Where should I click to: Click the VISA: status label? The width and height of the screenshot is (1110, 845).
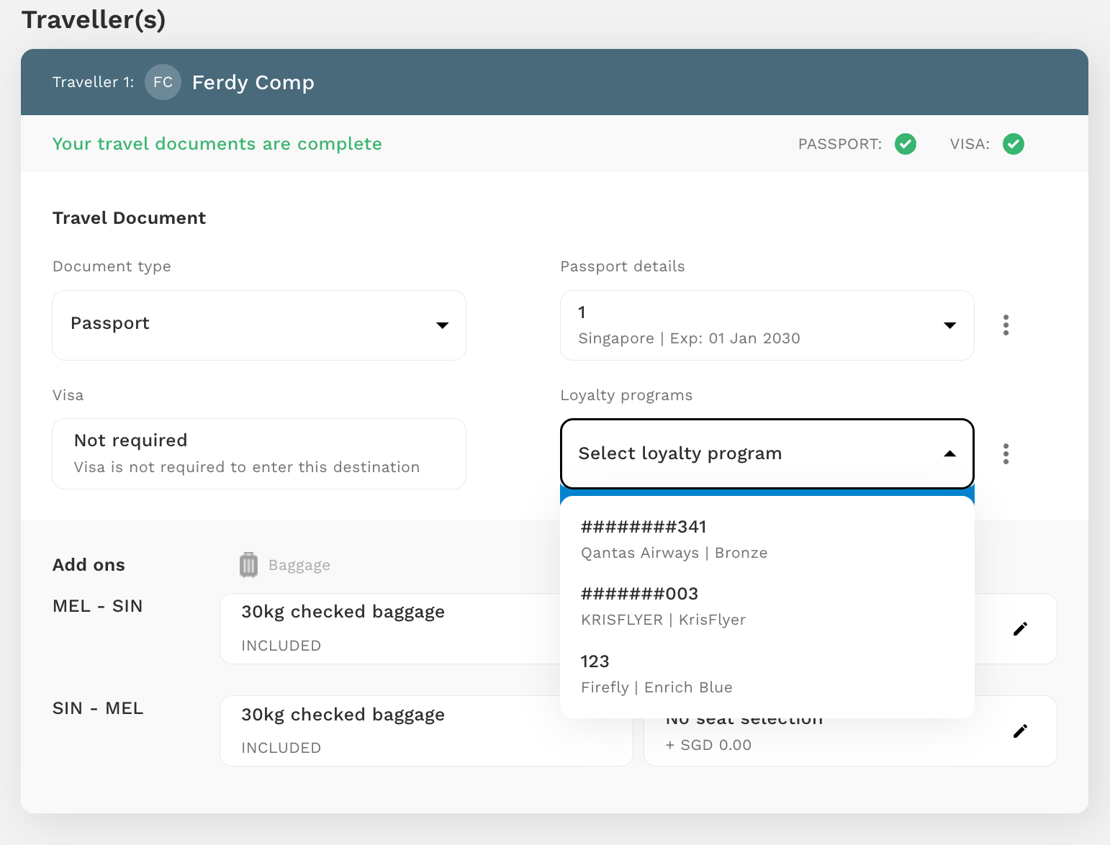(970, 144)
